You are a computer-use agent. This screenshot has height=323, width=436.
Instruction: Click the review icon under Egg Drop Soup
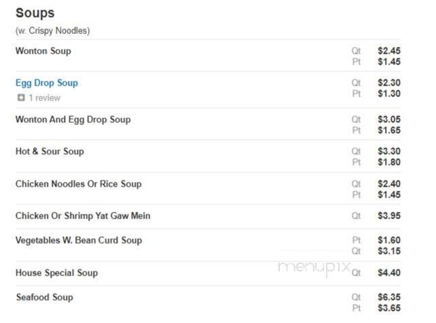coord(21,98)
